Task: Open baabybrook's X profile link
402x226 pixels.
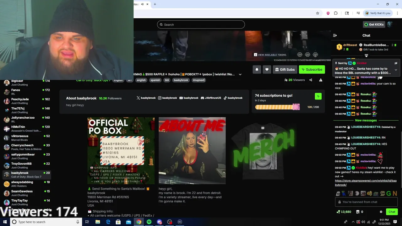Action: pyautogui.click(x=146, y=98)
